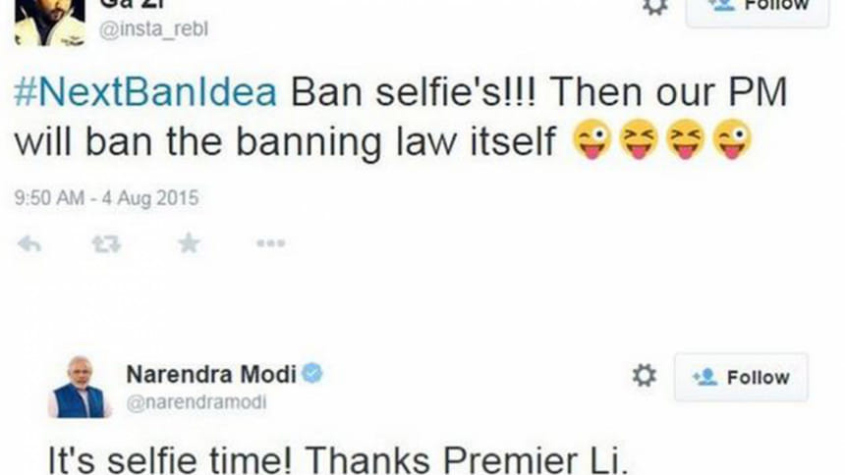The height and width of the screenshot is (475, 845).
Task: Open the "will ban the banning law" tweet text
Action: click(285, 142)
